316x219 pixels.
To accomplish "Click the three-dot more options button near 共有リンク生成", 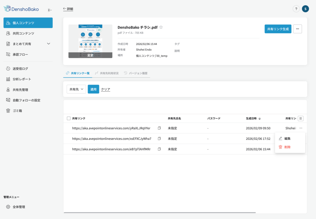I will [x=297, y=29].
